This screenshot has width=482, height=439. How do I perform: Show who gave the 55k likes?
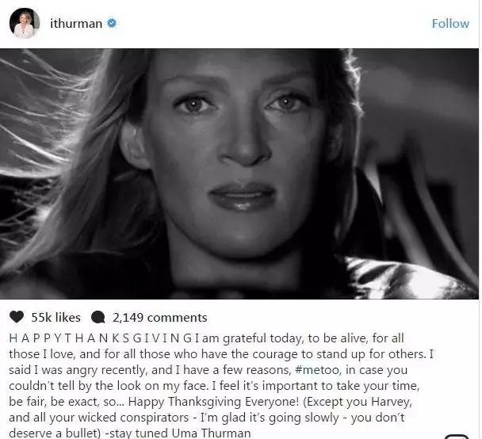56,317
